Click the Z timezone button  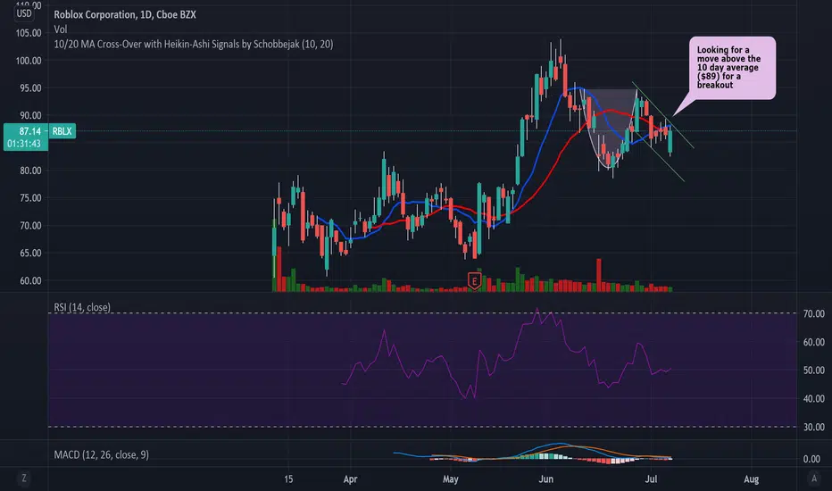(24, 479)
